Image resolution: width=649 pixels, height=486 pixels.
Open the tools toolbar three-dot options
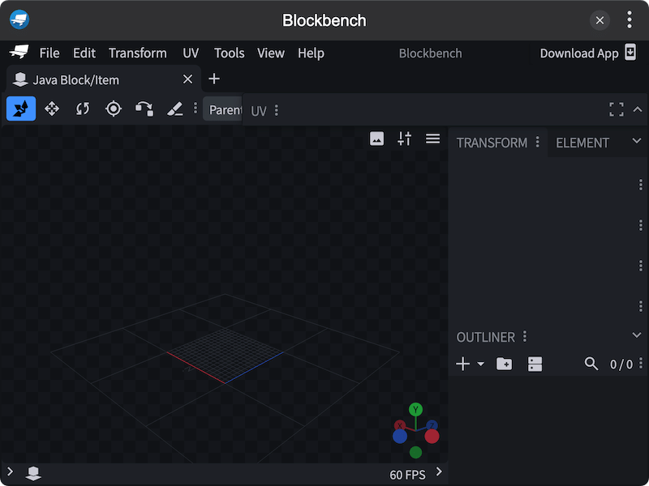(196, 109)
